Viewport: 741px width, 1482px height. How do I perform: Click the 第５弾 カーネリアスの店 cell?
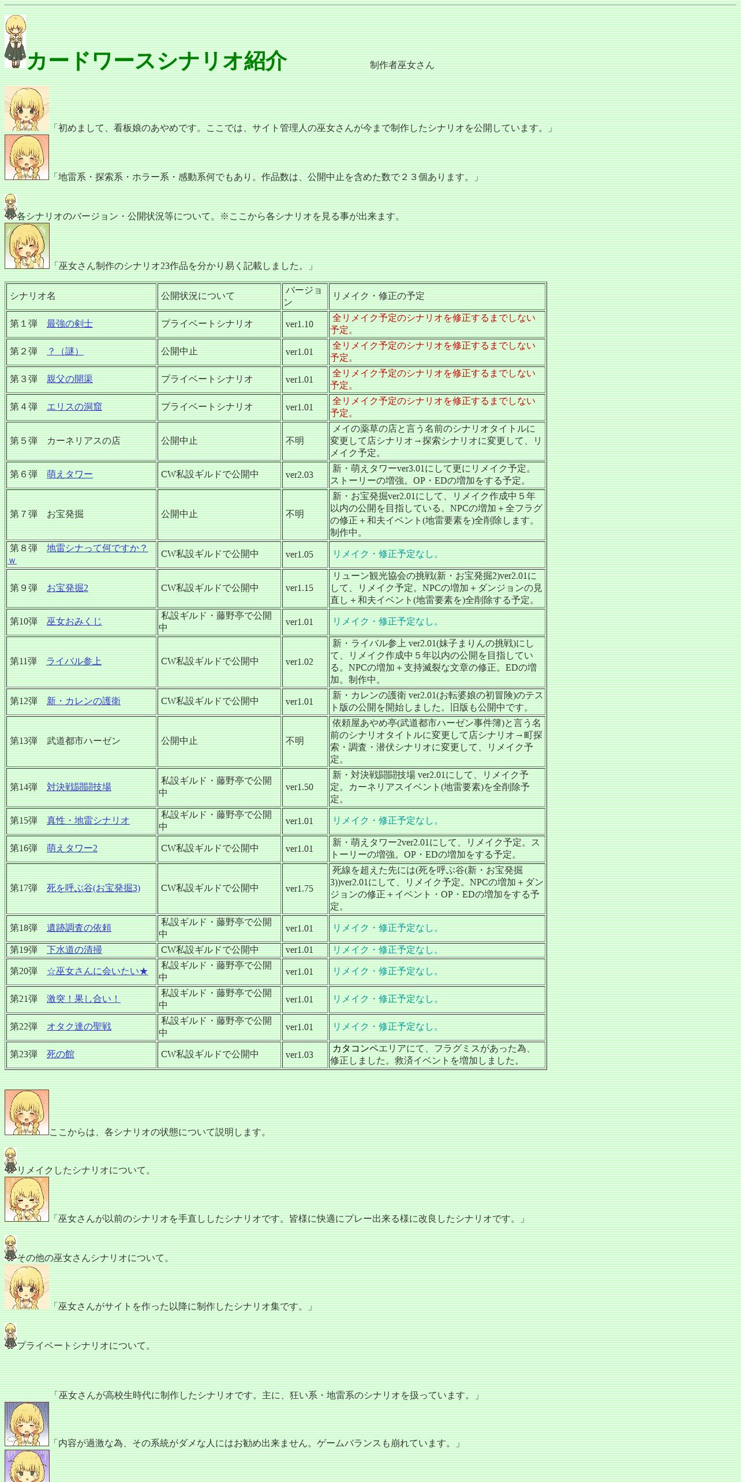click(x=81, y=441)
